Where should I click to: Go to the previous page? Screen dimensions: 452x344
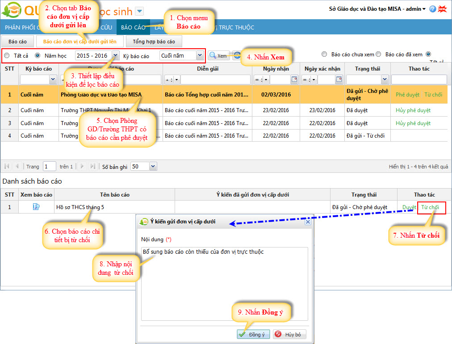[x=17, y=166]
